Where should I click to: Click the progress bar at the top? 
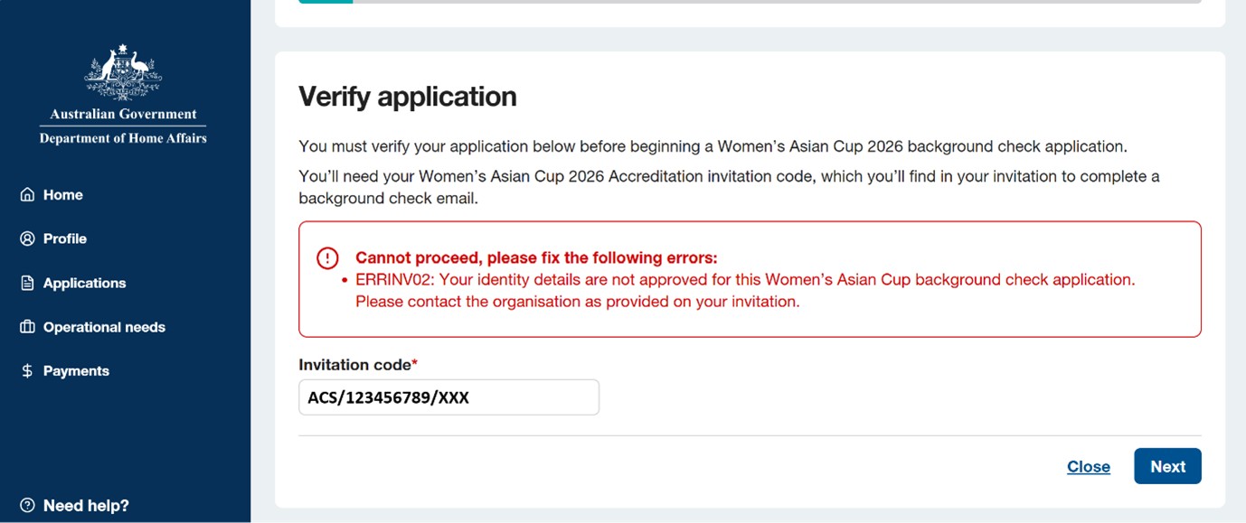750,1
